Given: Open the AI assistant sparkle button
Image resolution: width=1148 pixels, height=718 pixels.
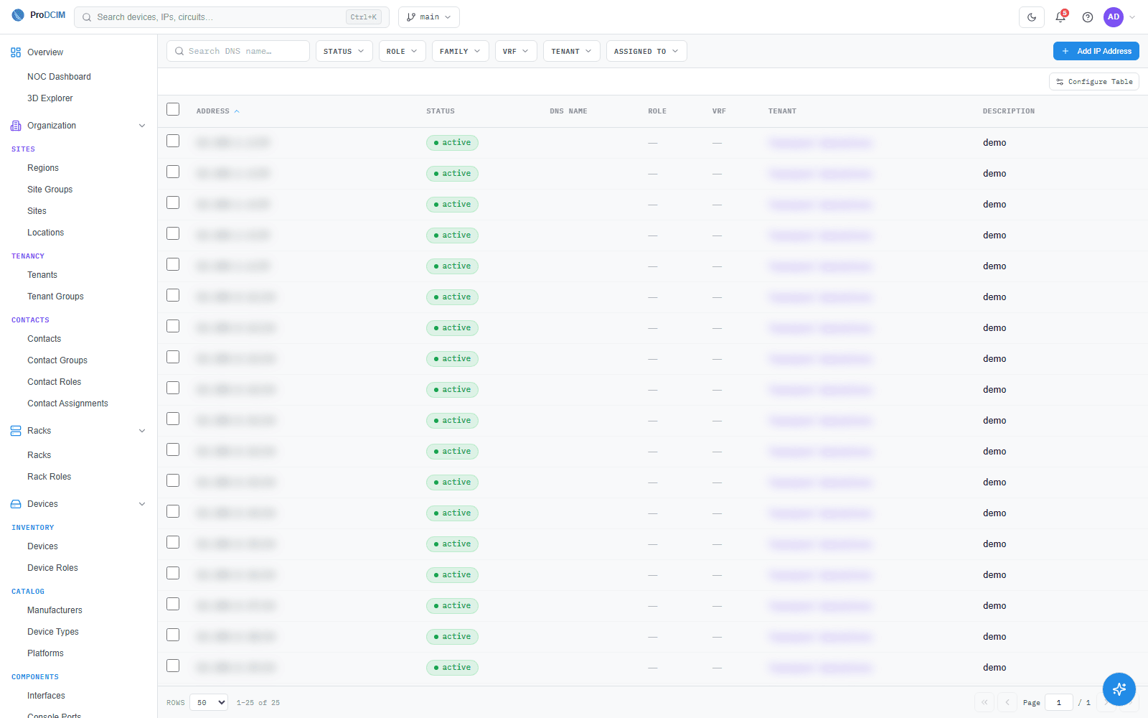Looking at the screenshot, I should coord(1119,689).
